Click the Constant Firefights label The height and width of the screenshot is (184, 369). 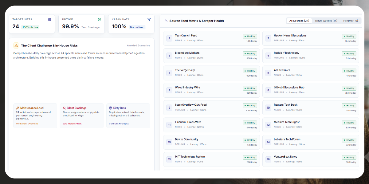[119, 124]
